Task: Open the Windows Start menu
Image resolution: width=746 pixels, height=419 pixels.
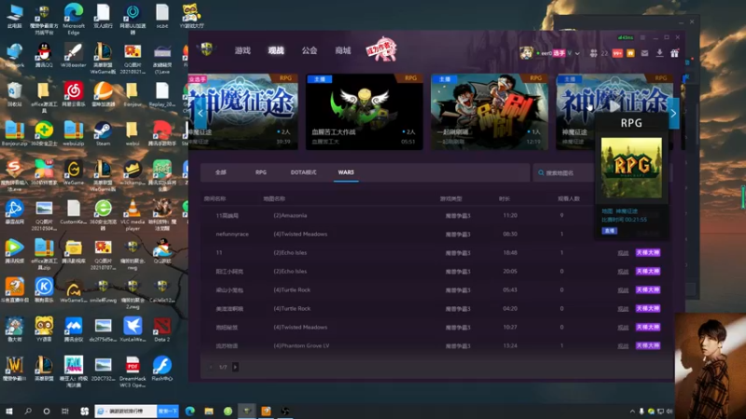Action: (9, 411)
